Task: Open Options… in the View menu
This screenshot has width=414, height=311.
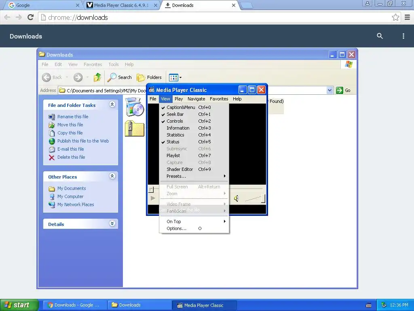Action: click(x=194, y=228)
